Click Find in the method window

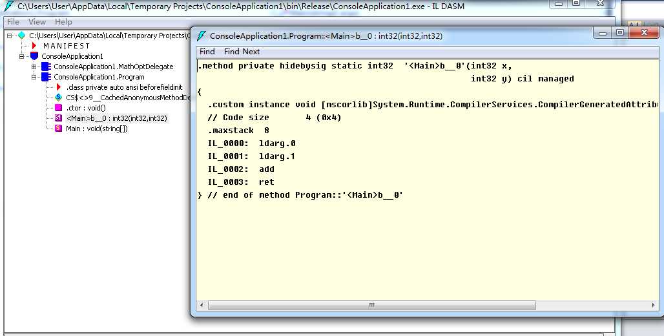[207, 51]
